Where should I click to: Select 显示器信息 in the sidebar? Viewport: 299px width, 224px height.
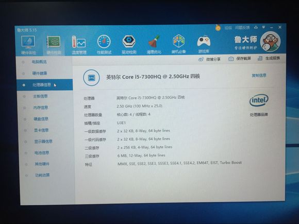[43, 142]
